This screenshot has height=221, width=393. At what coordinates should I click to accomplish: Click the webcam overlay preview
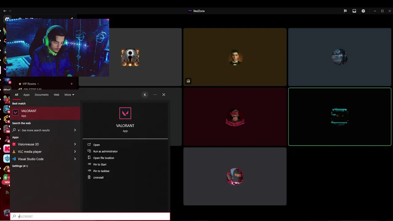[57, 48]
